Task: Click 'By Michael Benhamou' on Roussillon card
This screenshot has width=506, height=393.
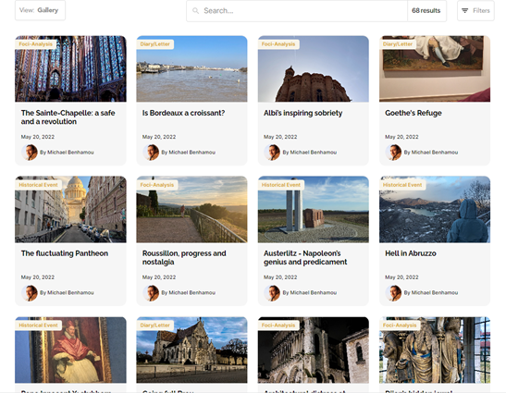Action: 188,293
